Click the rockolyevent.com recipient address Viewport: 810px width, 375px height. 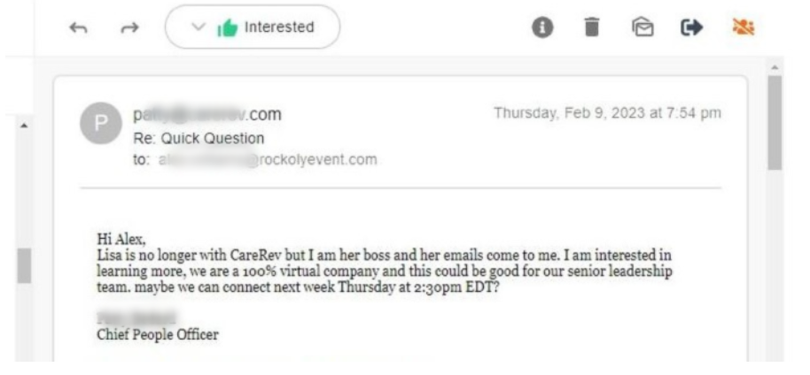pos(268,160)
